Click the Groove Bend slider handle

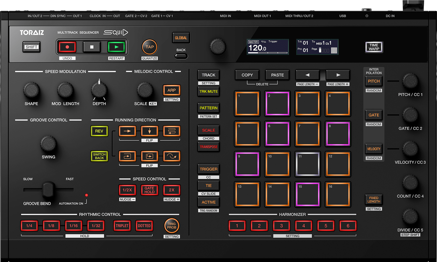(48, 190)
